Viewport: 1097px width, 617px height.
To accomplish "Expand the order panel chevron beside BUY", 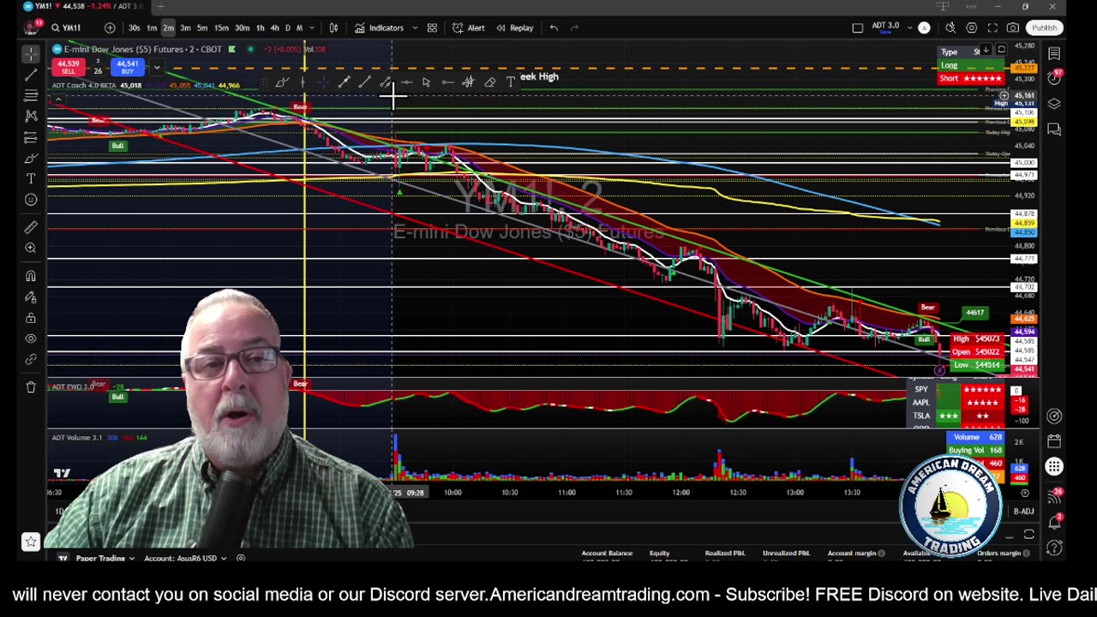I will pos(157,67).
